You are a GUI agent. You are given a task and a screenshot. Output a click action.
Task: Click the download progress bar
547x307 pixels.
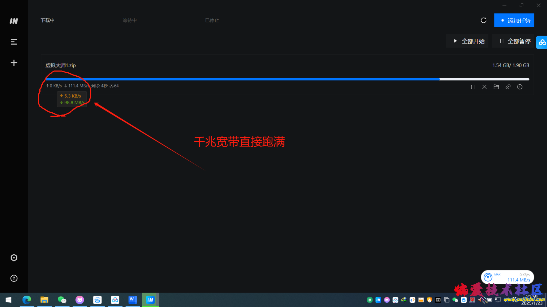(287, 79)
